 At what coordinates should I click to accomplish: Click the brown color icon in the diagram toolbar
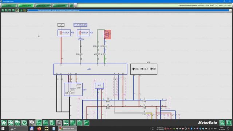25,10
